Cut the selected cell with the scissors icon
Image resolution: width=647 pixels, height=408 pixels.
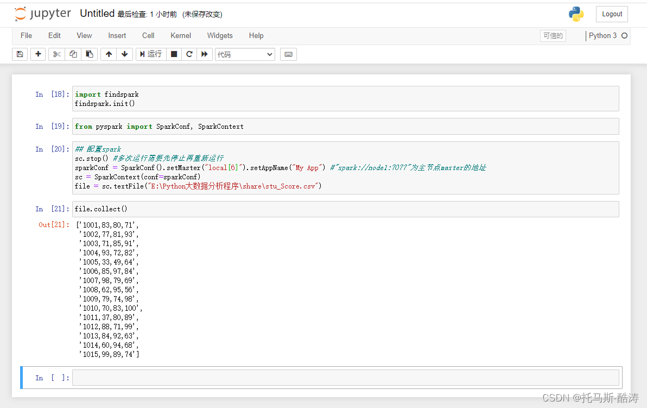point(56,54)
